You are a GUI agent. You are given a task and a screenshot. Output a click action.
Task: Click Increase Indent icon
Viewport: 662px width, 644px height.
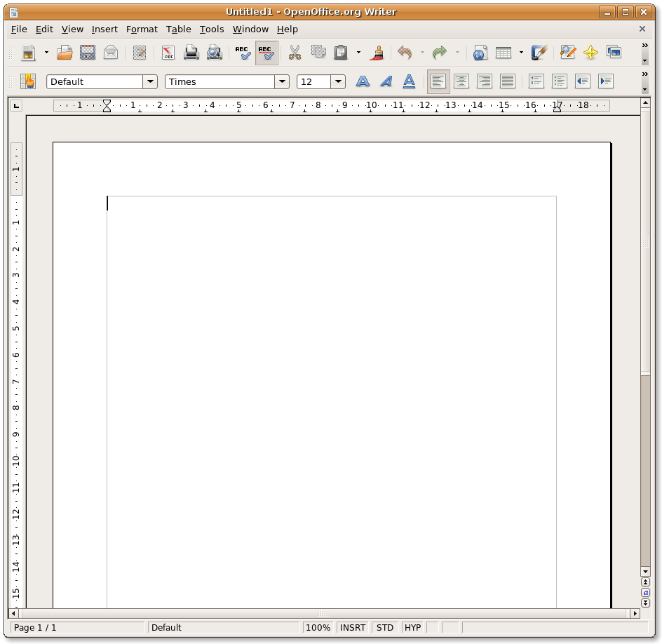[606, 81]
